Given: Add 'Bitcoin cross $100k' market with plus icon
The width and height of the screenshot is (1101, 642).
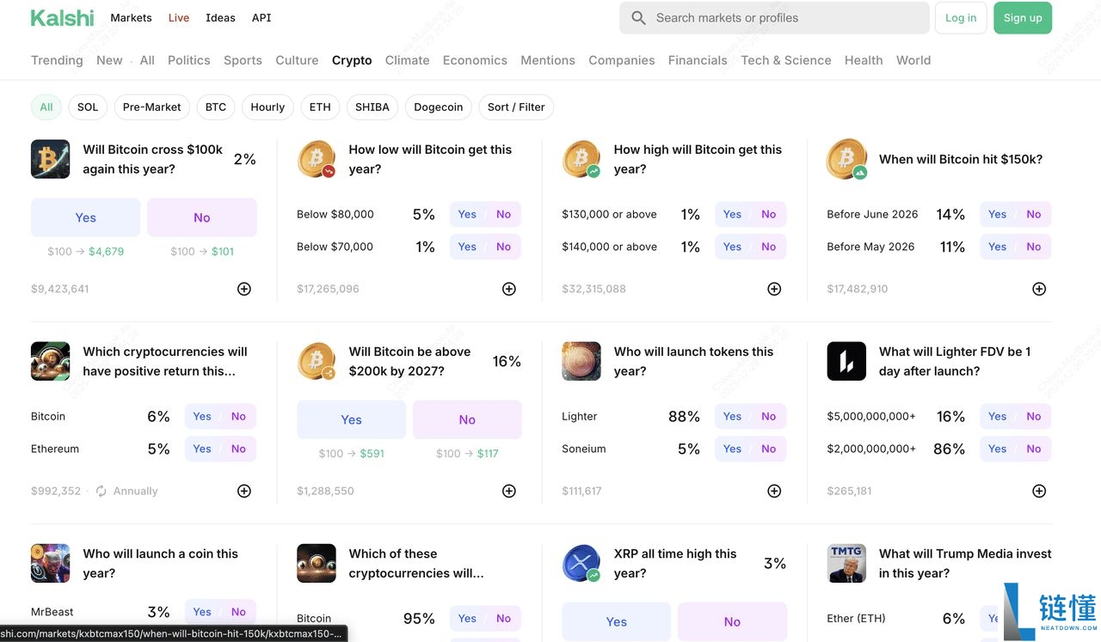Looking at the screenshot, I should (x=244, y=289).
